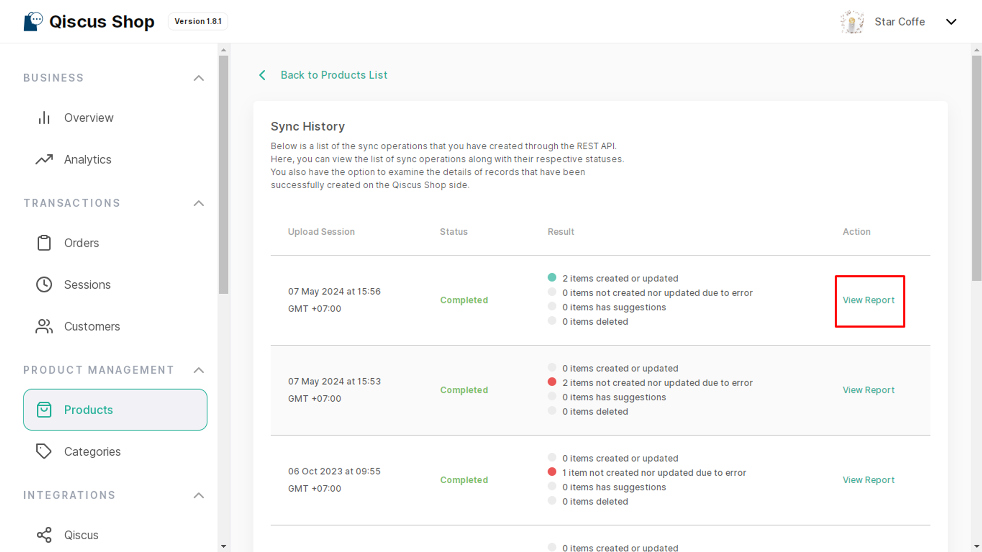
Task: Go to the Orders page
Action: [115, 243]
